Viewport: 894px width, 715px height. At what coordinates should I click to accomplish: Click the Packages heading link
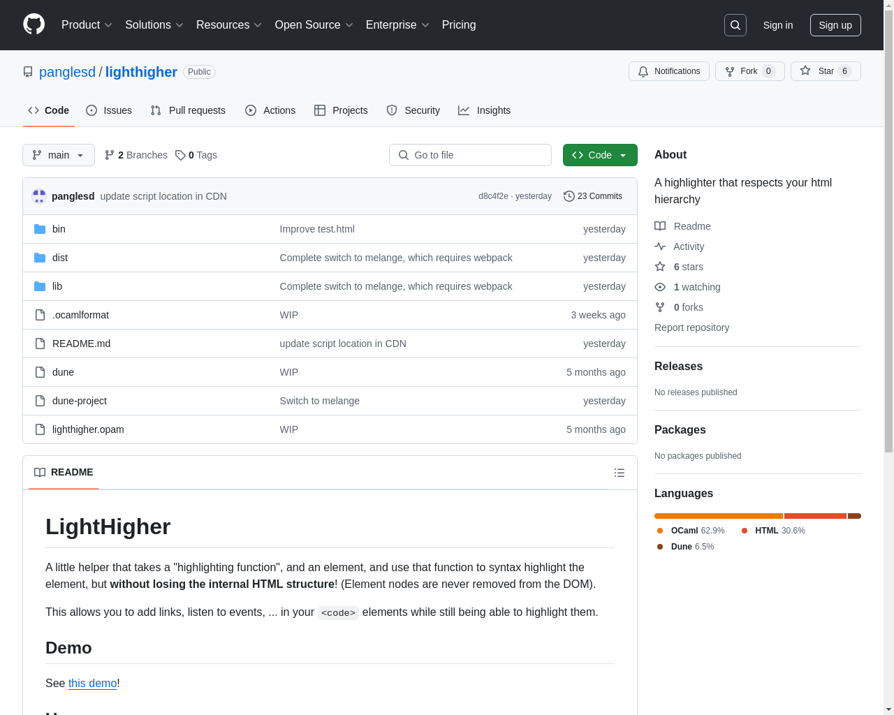(x=680, y=429)
